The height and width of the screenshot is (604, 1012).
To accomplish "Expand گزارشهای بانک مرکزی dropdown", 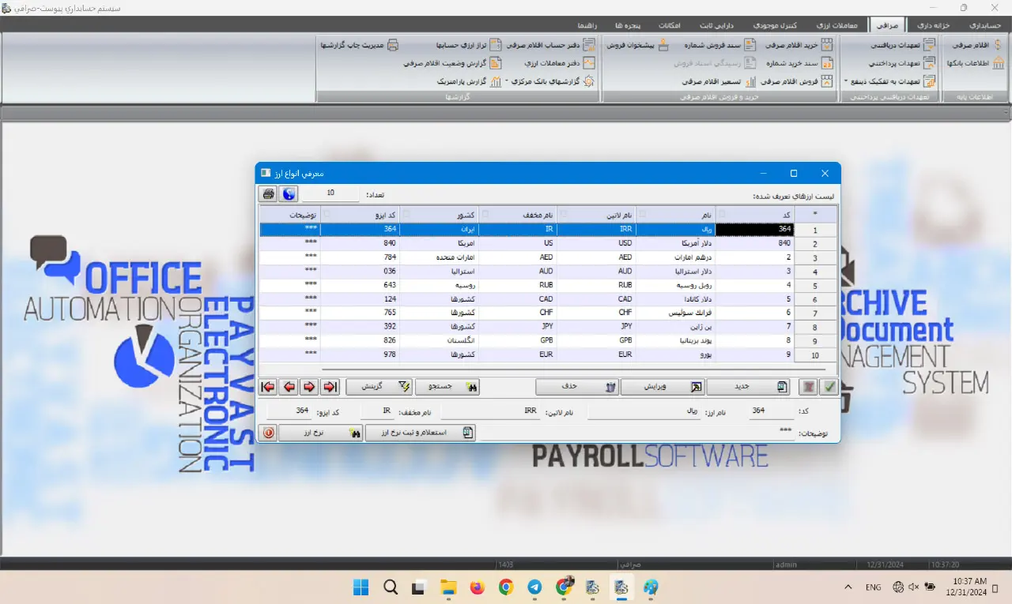I will [508, 81].
